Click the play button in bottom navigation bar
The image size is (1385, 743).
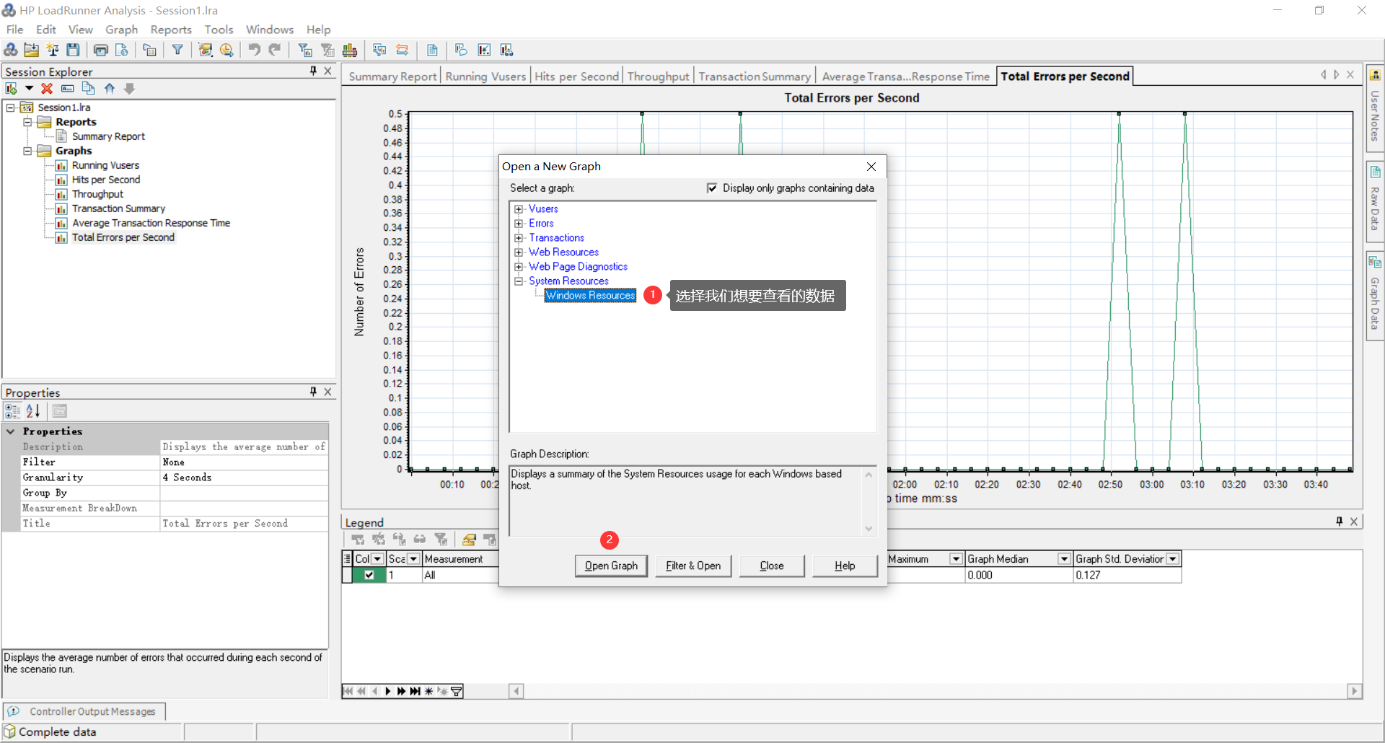pyautogui.click(x=388, y=691)
